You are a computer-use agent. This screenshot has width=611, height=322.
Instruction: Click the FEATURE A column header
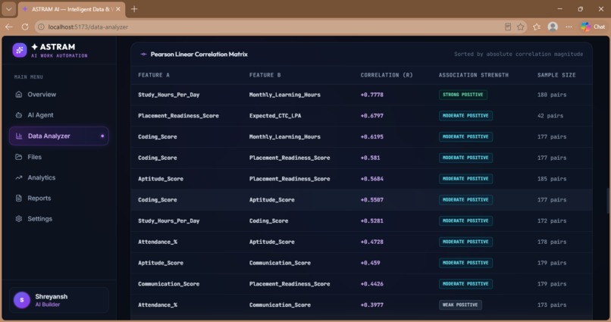tap(154, 75)
